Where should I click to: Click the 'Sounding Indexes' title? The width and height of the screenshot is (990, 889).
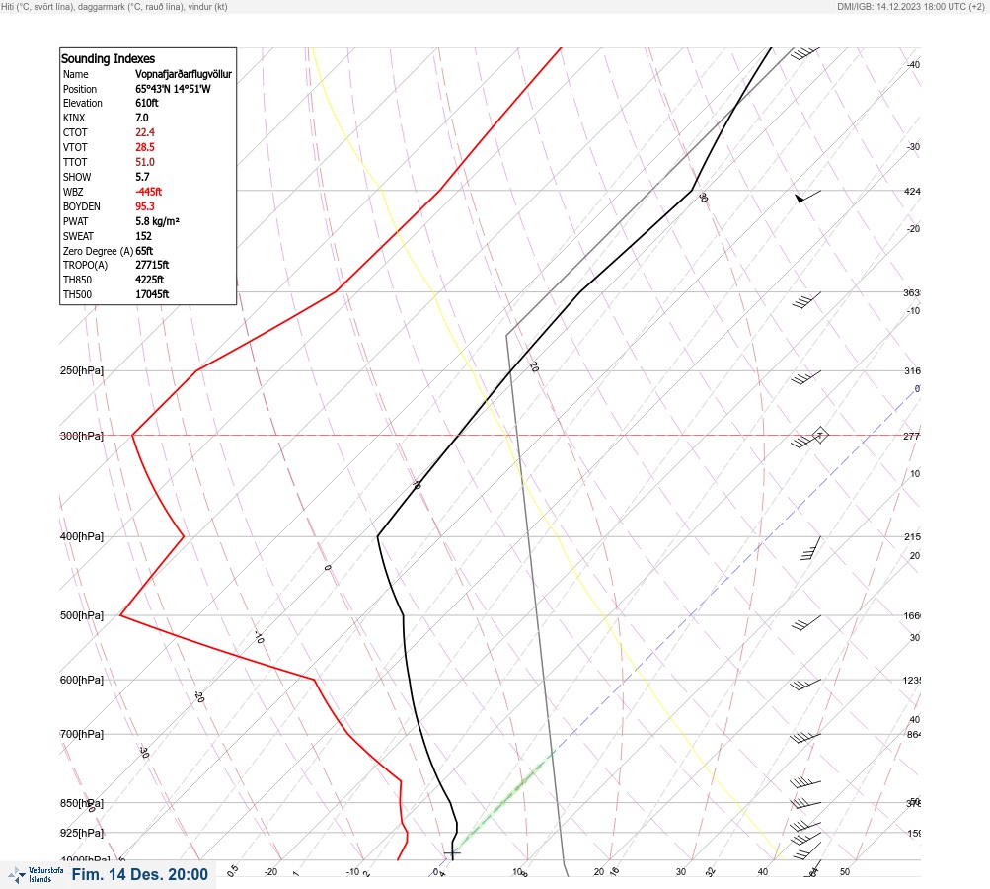(108, 58)
